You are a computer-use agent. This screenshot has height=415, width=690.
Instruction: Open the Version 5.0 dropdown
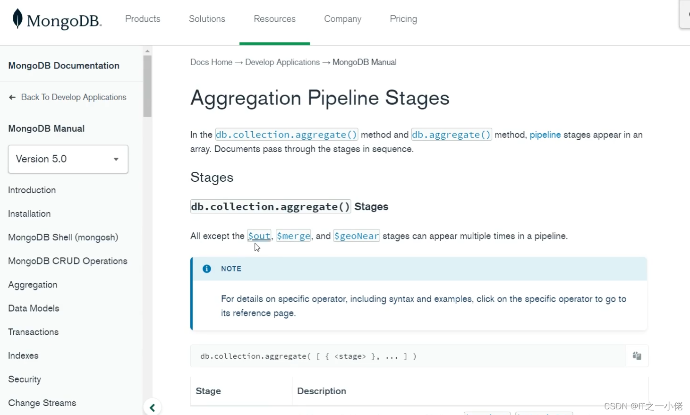[68, 159]
